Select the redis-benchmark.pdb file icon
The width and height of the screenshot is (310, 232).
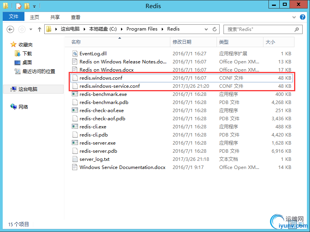75,102
